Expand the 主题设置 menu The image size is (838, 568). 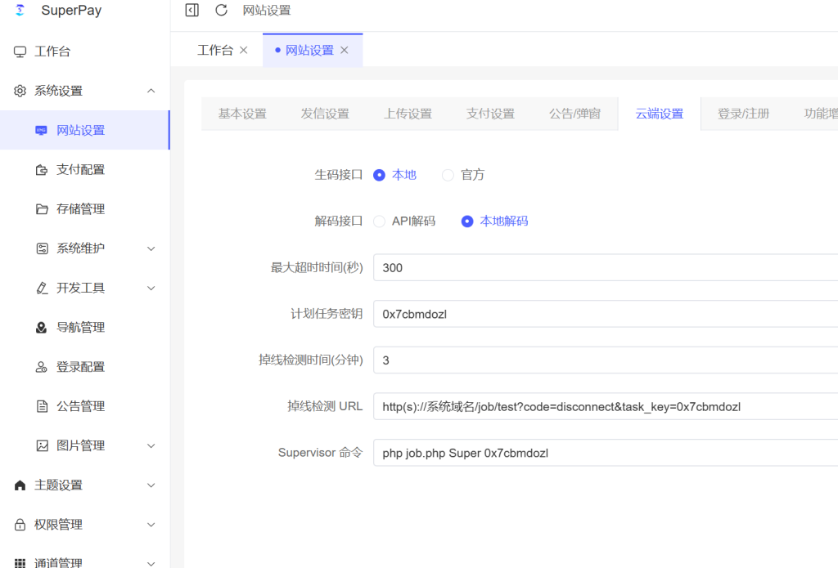(x=151, y=485)
